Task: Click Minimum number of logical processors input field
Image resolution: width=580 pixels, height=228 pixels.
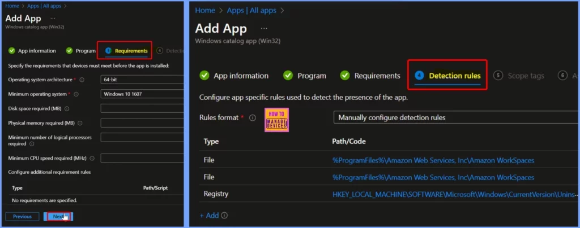Action: pos(142,137)
